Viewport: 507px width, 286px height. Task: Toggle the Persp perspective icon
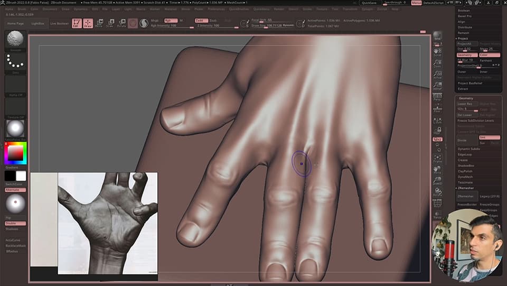pyautogui.click(x=437, y=97)
